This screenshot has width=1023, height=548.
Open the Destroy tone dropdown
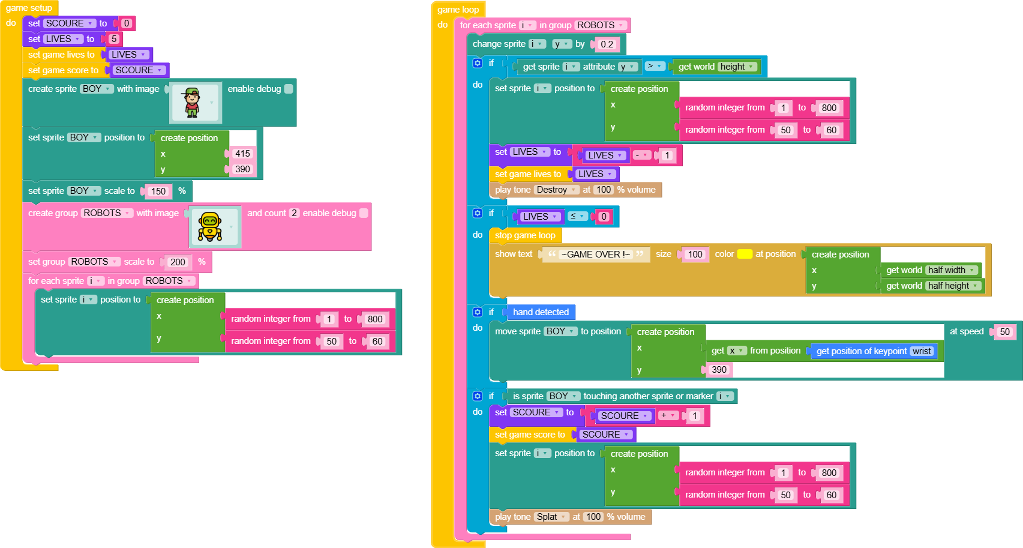(556, 190)
